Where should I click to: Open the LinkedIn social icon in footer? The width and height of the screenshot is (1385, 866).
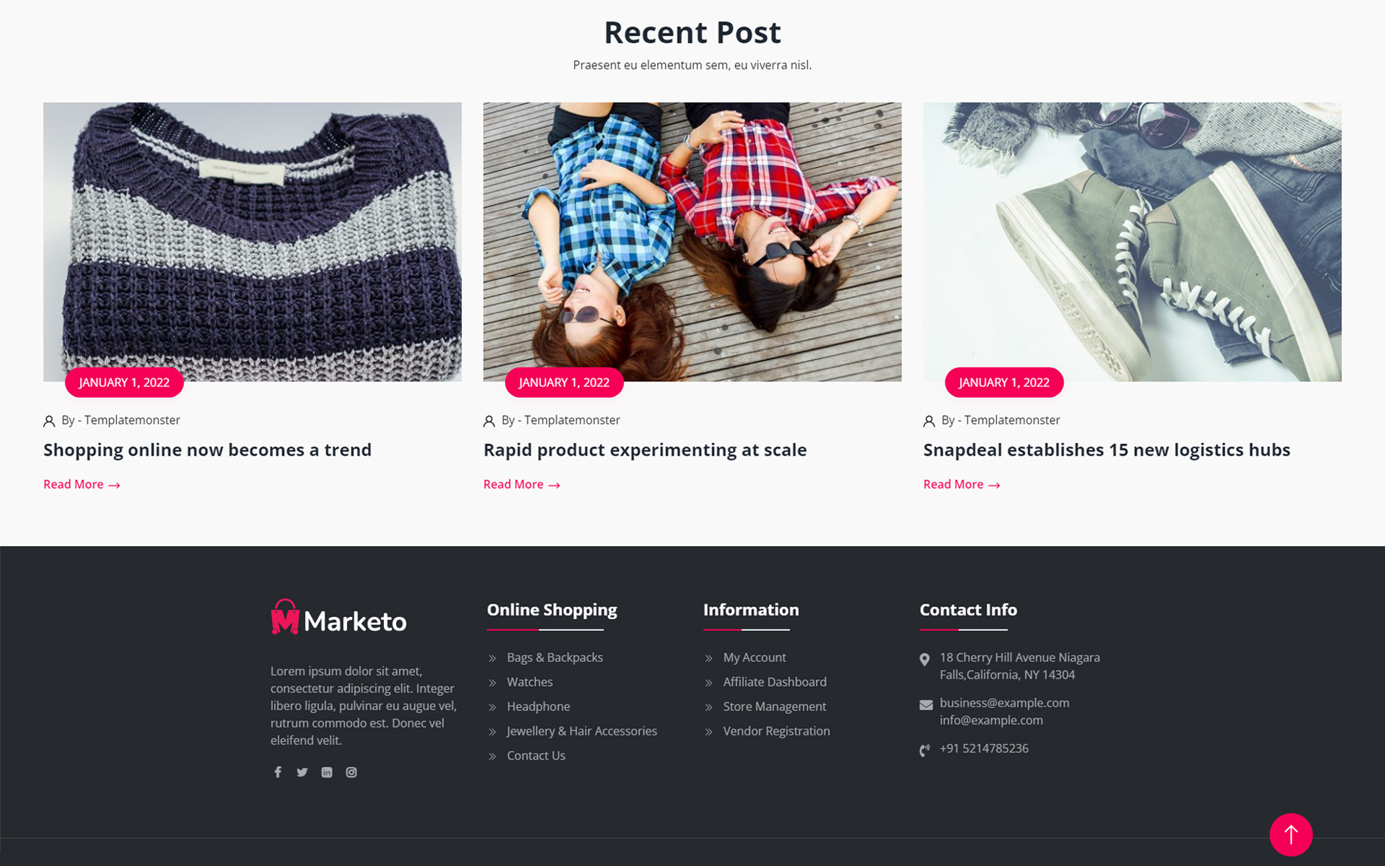pos(327,772)
